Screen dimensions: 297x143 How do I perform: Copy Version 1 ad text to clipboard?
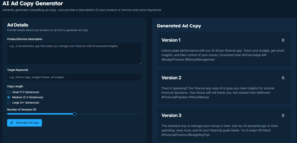tap(283, 40)
